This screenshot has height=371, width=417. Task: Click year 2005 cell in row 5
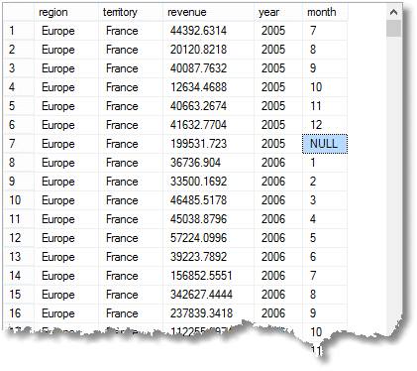click(x=278, y=106)
